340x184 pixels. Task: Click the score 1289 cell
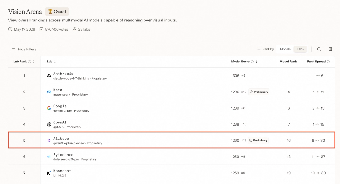pyautogui.click(x=235, y=108)
